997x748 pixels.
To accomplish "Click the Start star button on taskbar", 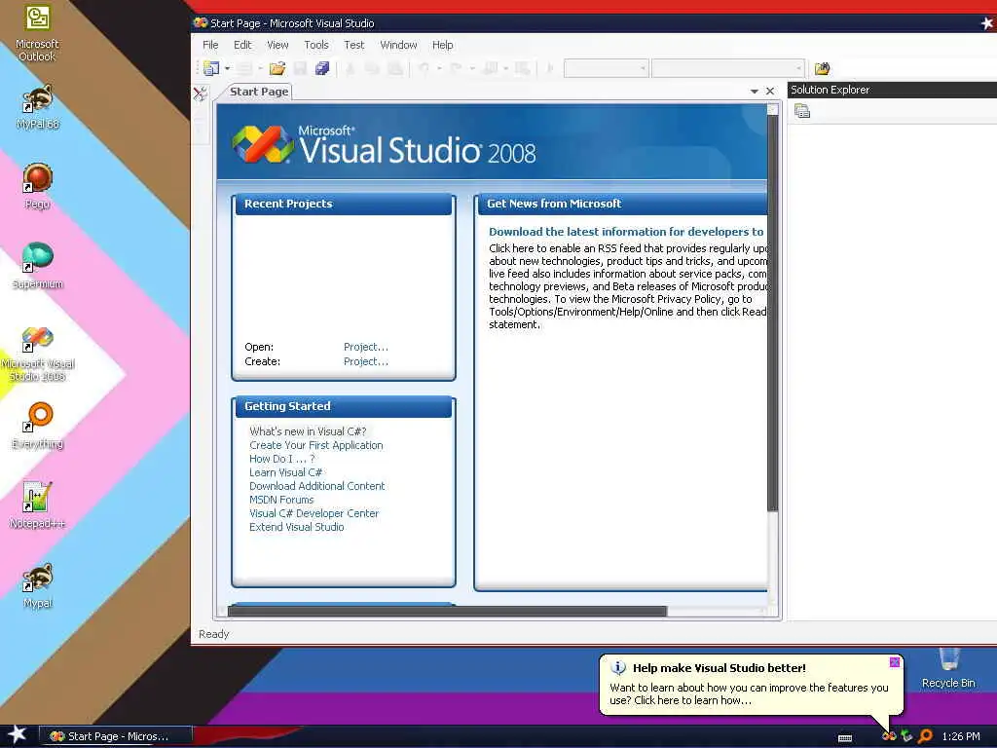I will (x=18, y=734).
